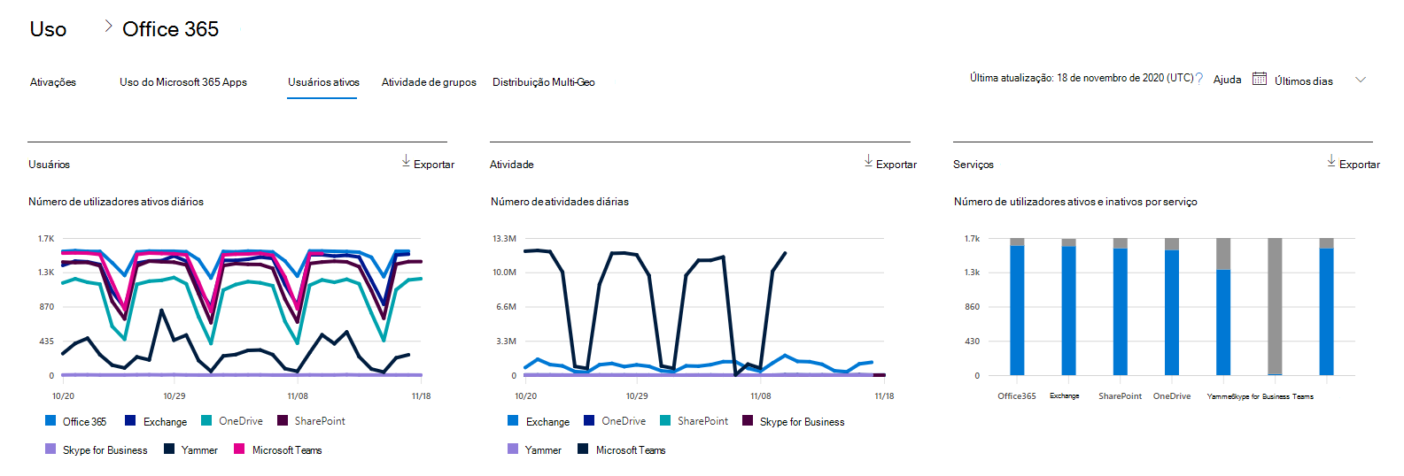Expand the Últimos dias period dropdown
Screen dimensions: 1404x476
coord(1303,81)
